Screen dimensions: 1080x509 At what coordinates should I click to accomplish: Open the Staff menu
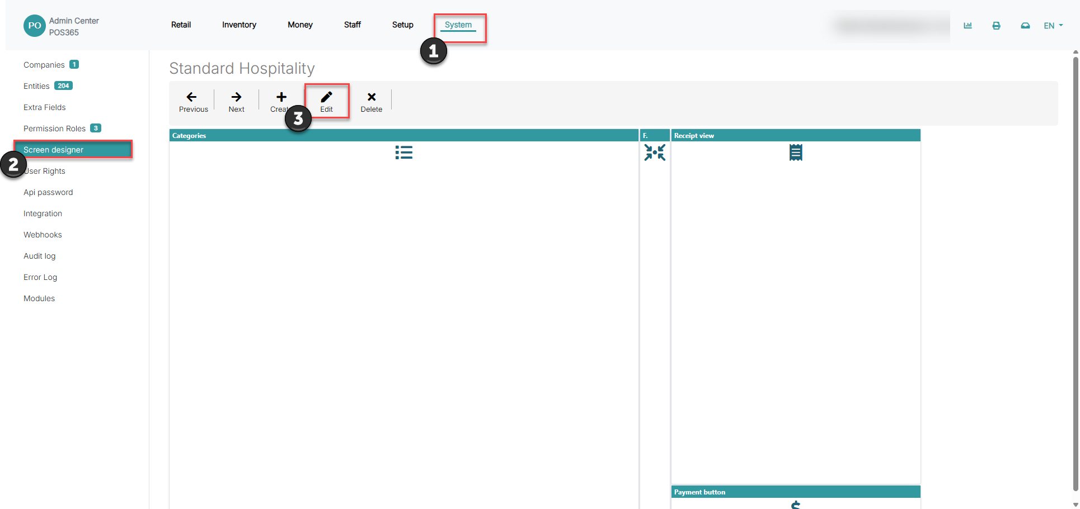[x=353, y=25]
